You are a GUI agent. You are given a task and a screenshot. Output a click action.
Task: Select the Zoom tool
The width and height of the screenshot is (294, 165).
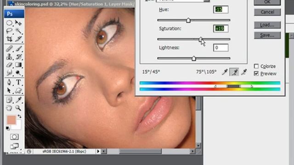coord(18,108)
